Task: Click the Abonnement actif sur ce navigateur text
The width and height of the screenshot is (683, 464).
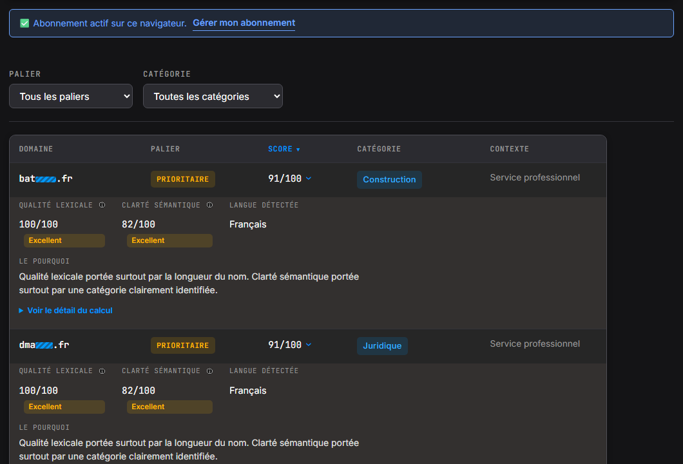Action: click(110, 24)
